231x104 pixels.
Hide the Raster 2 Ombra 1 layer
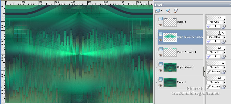click(160, 55)
